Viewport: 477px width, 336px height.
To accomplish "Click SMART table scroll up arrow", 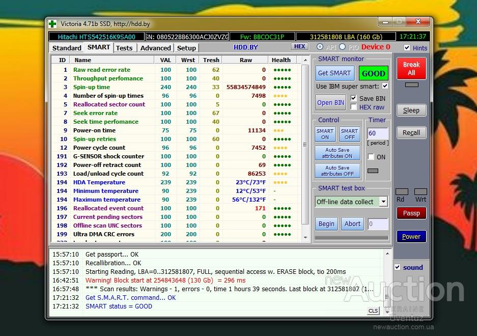I will (305, 60).
